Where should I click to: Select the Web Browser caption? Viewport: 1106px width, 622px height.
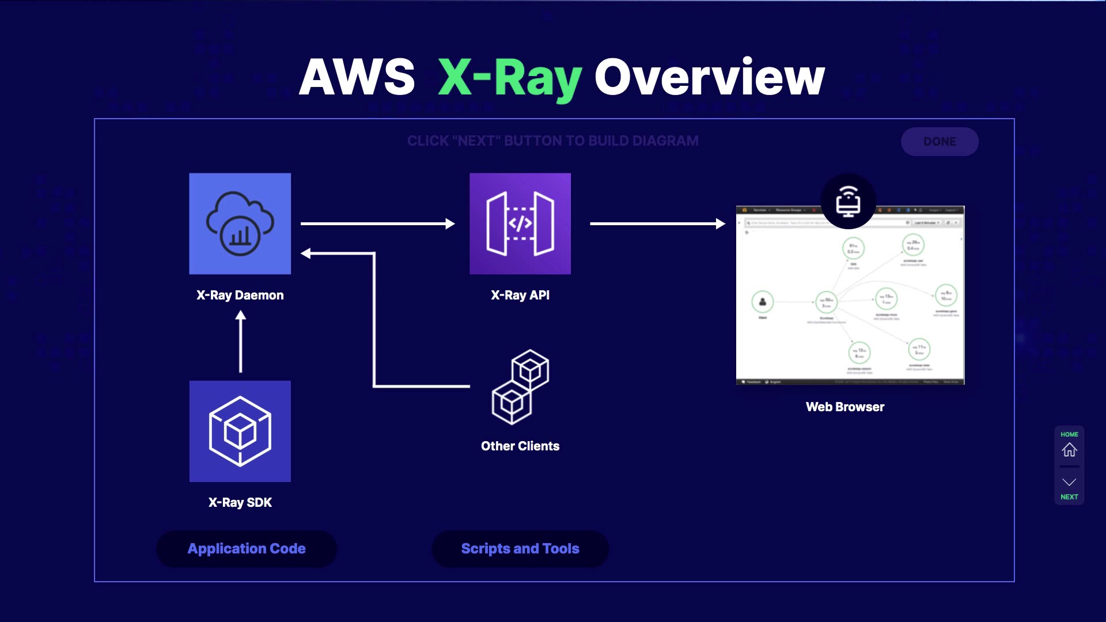(x=844, y=407)
